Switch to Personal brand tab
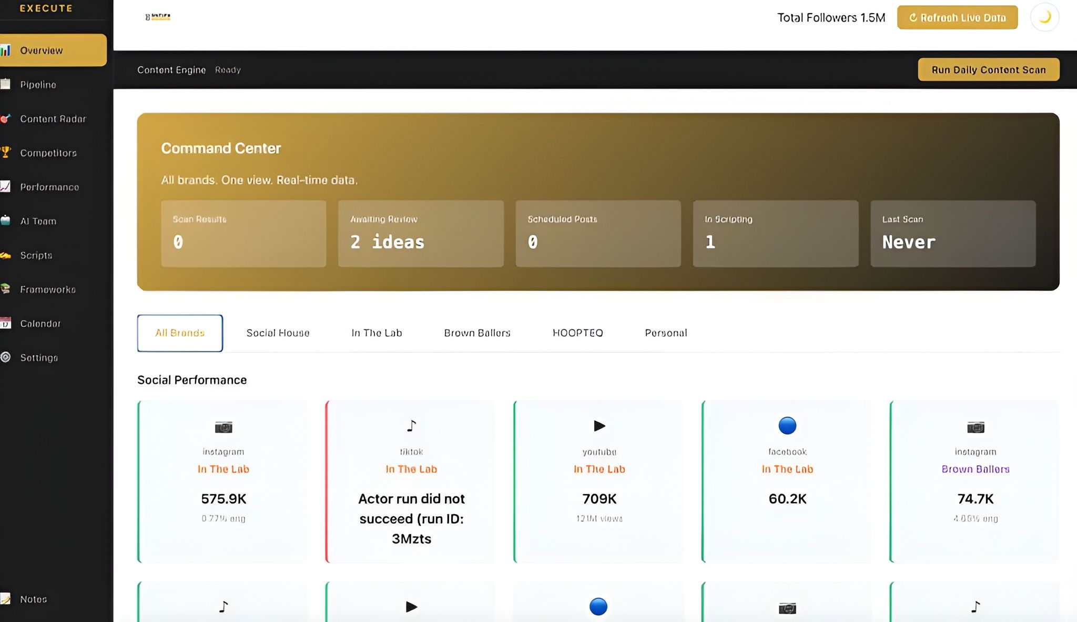1077x622 pixels. point(666,333)
